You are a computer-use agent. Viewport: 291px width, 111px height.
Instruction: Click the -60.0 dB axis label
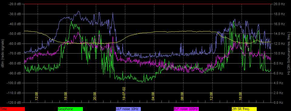click(15, 44)
